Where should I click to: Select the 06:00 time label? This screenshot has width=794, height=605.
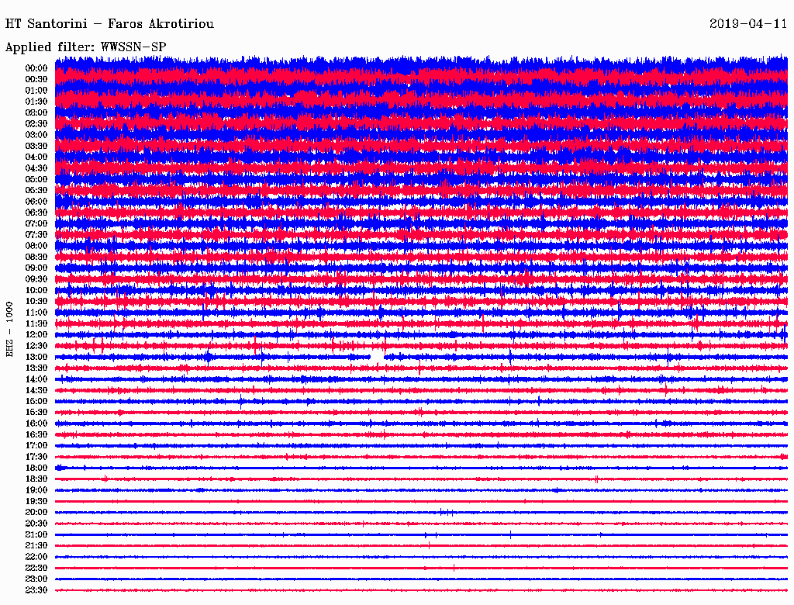coord(36,201)
